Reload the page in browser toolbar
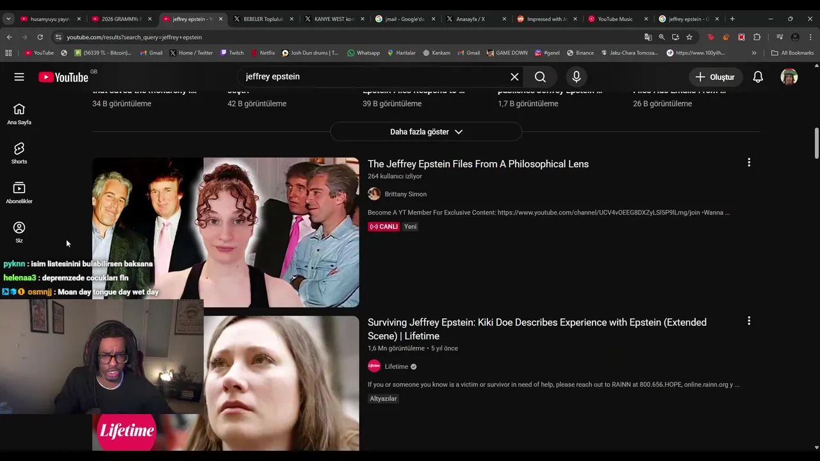This screenshot has height=461, width=820. [x=40, y=37]
